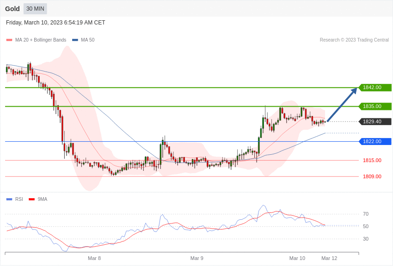This screenshot has height=266, width=393.
Task: Click the Mar 9 date axis label
Action: coord(197,258)
